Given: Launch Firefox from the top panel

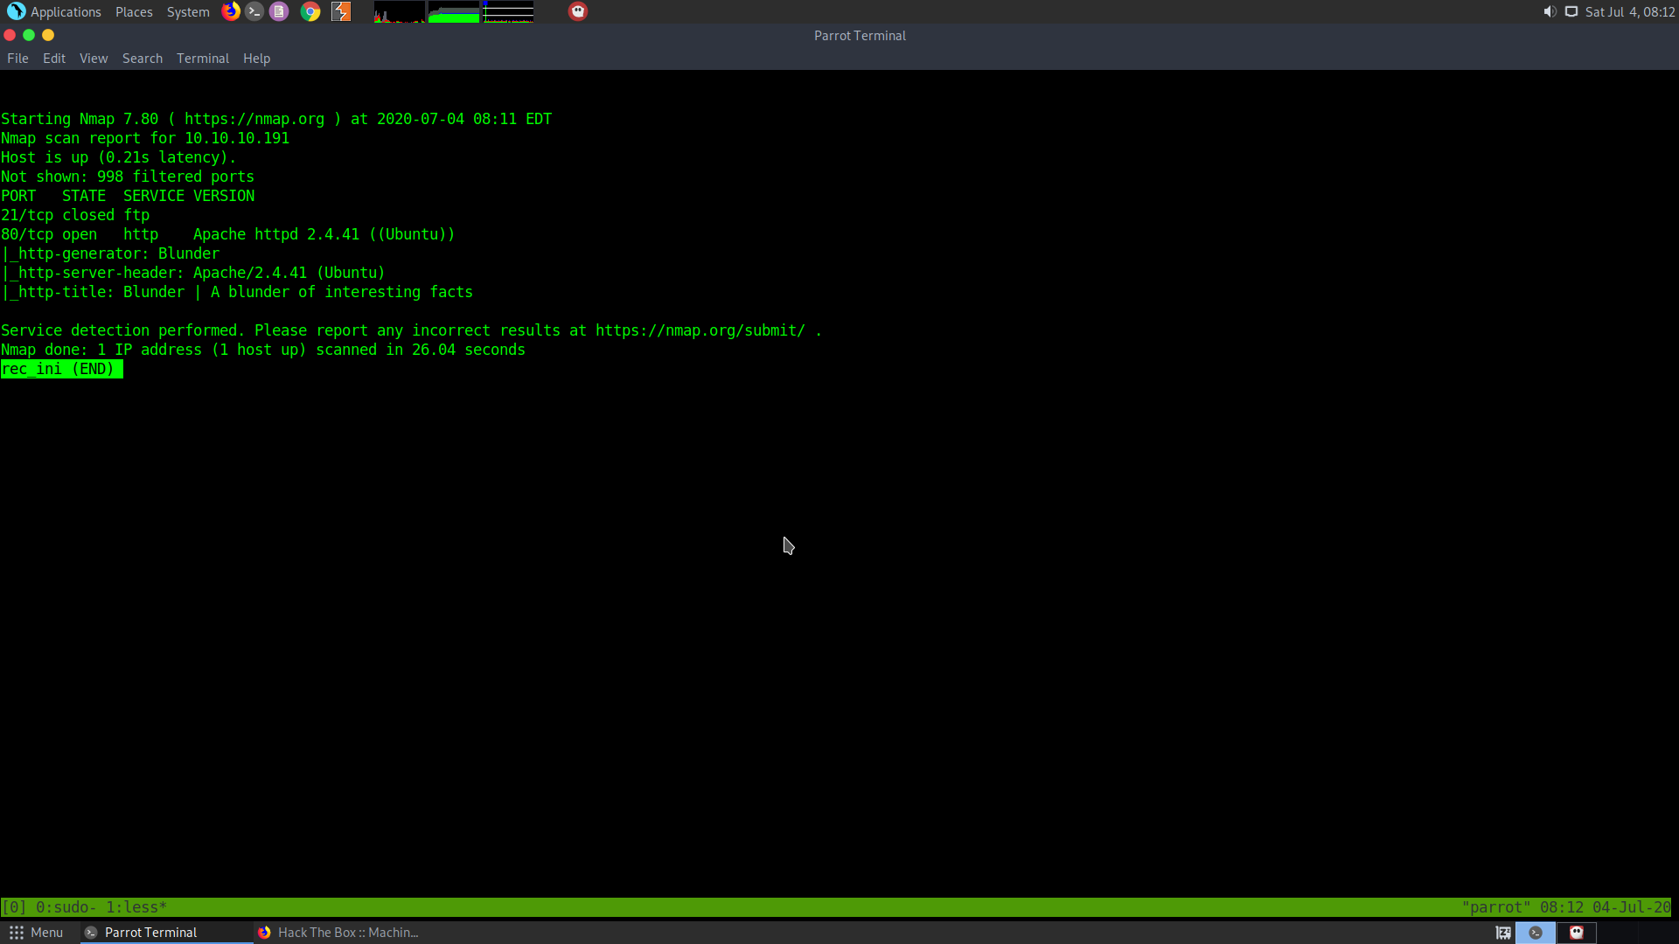Looking at the screenshot, I should click(x=231, y=11).
